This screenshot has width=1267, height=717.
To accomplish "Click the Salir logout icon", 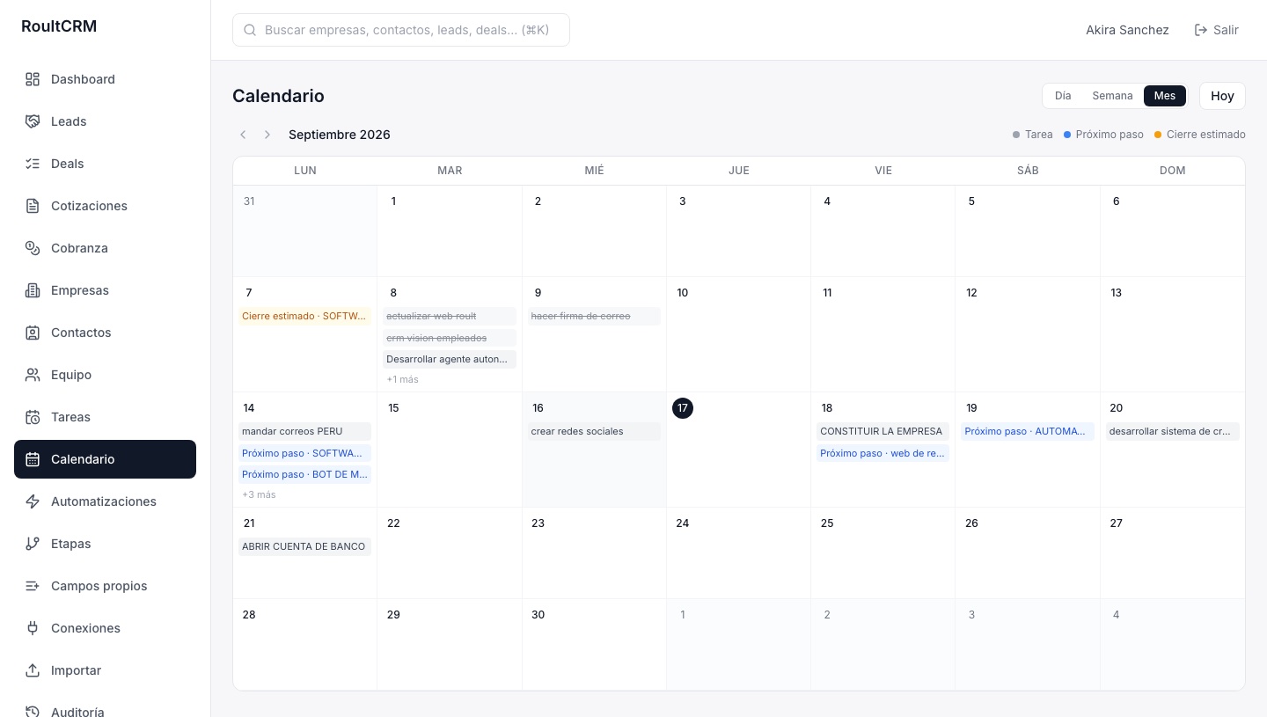I will [1201, 30].
